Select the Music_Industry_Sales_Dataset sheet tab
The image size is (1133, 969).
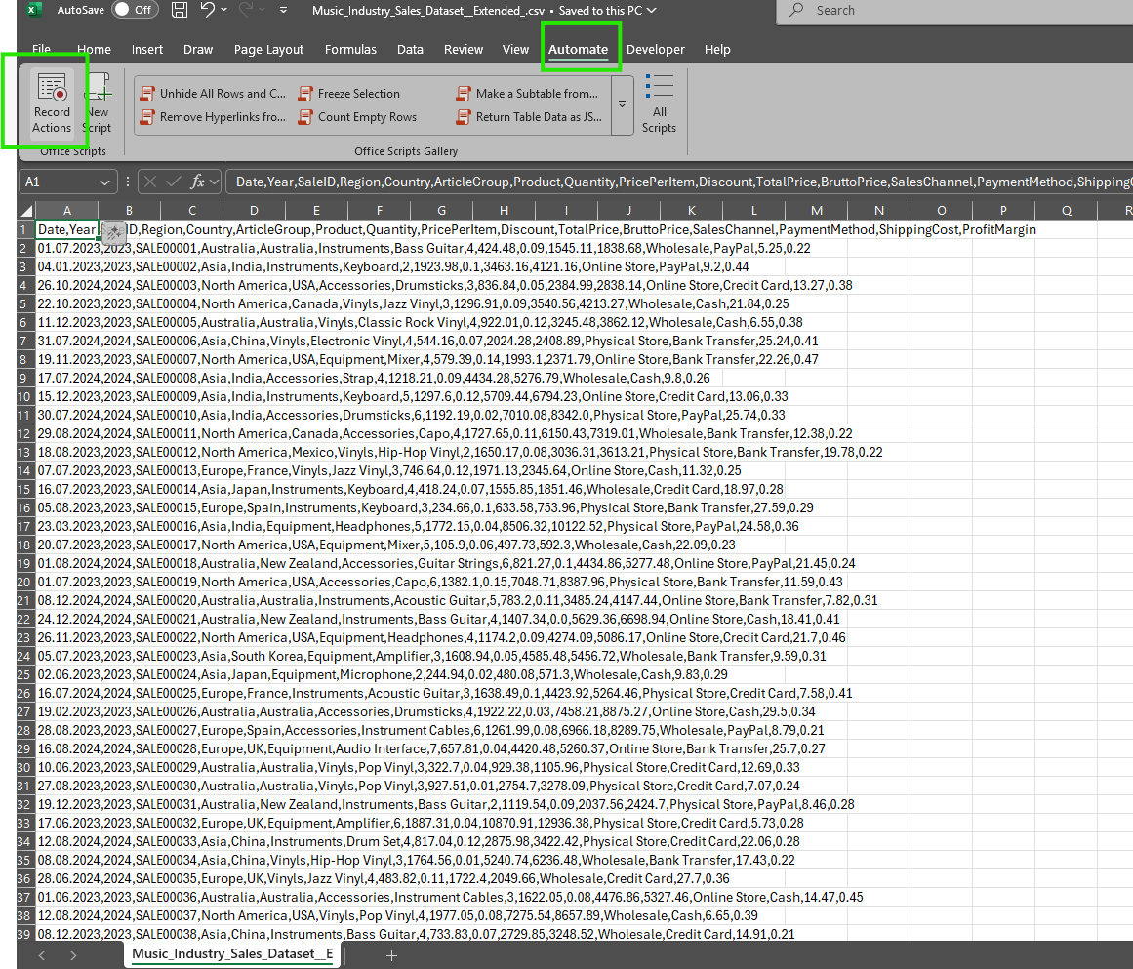pyautogui.click(x=232, y=953)
